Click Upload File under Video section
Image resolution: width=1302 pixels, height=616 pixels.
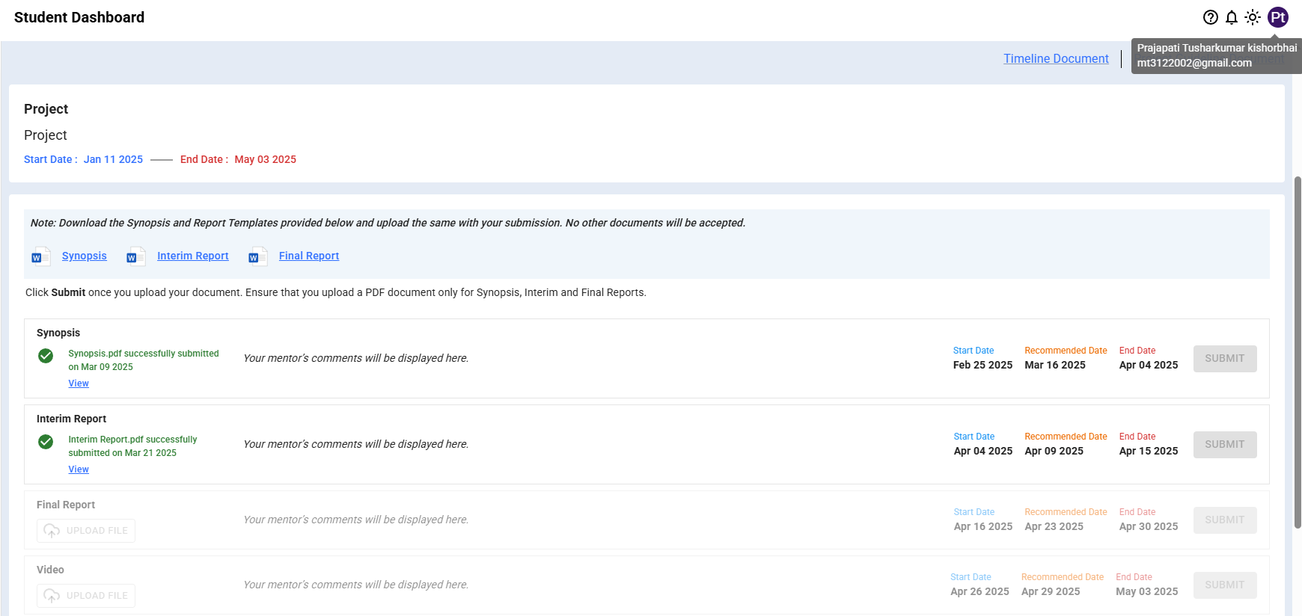tap(86, 596)
